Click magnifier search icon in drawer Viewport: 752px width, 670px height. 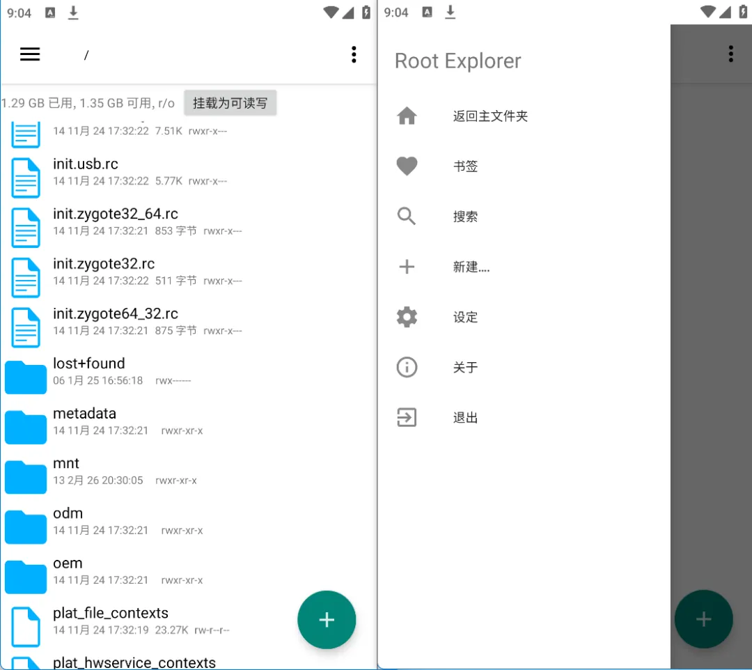pos(407,217)
